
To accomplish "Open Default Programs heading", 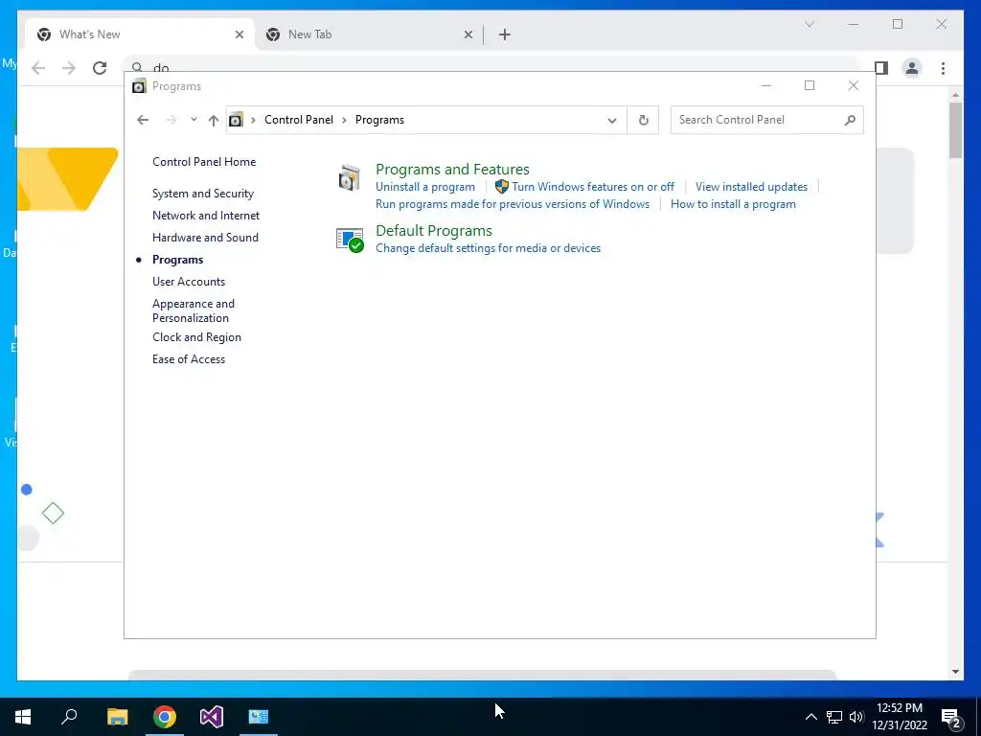I will click(x=434, y=230).
